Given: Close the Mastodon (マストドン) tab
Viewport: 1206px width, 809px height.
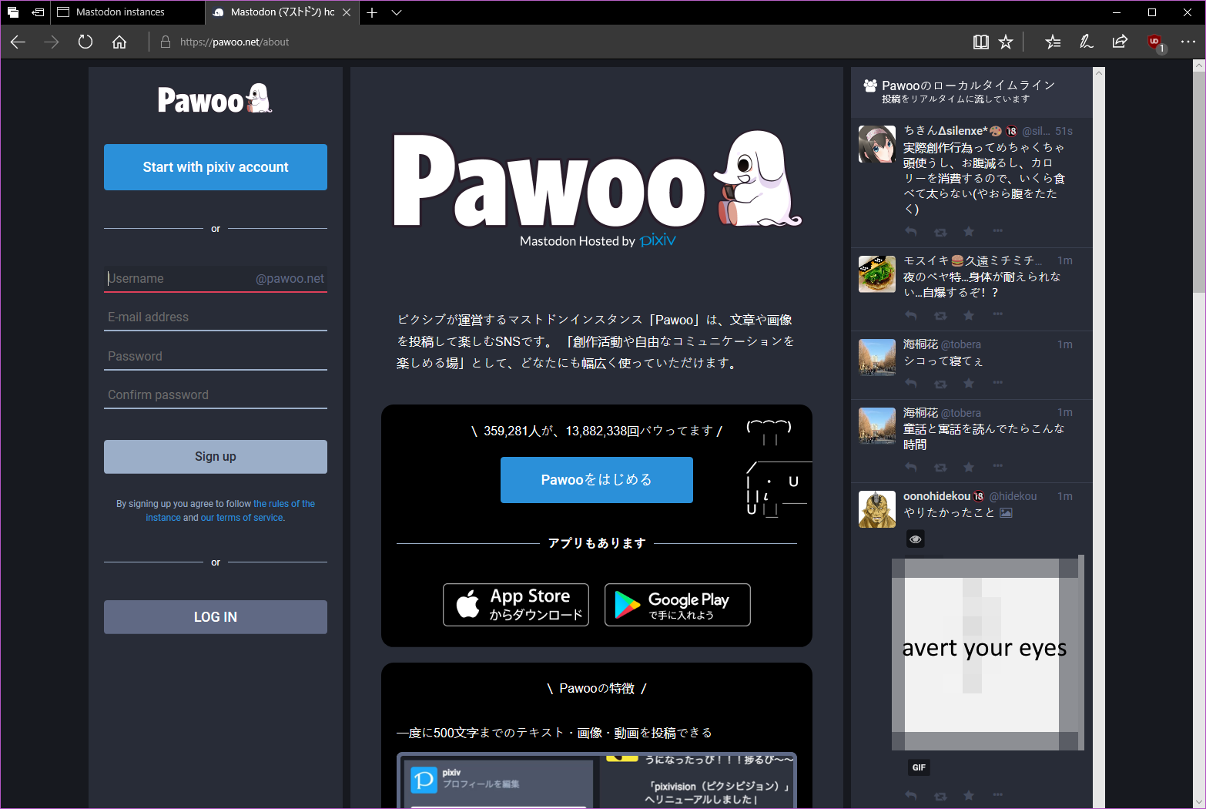Looking at the screenshot, I should point(347,12).
